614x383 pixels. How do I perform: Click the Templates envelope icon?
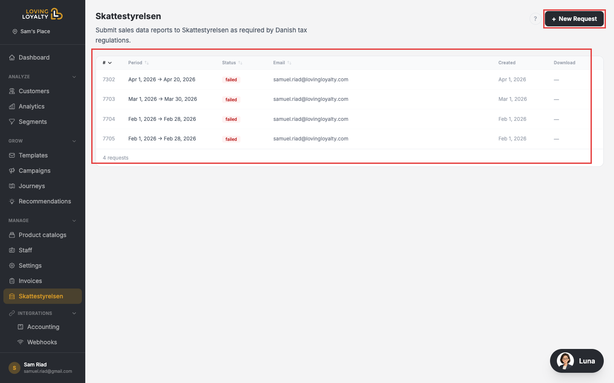pyautogui.click(x=12, y=155)
